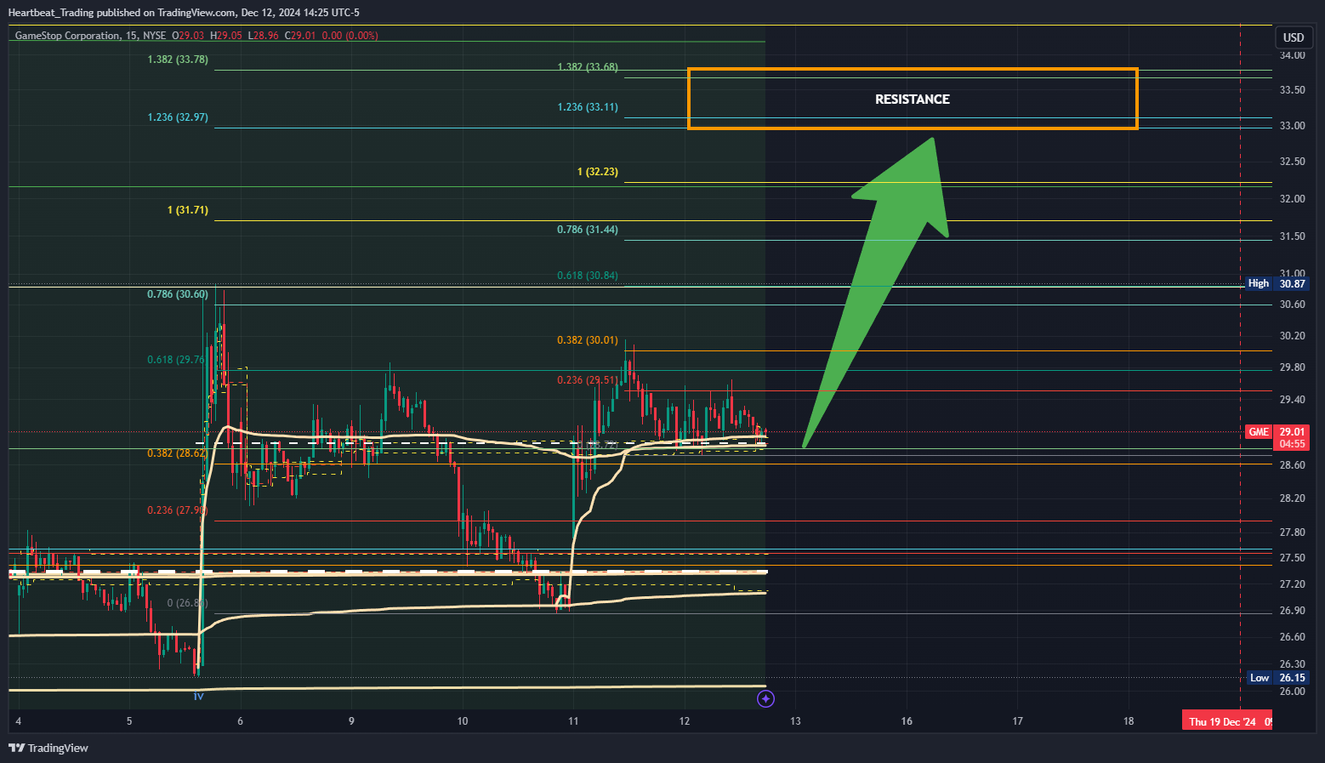Image resolution: width=1325 pixels, height=763 pixels.
Task: Click the C29.01 close value
Action: point(300,36)
